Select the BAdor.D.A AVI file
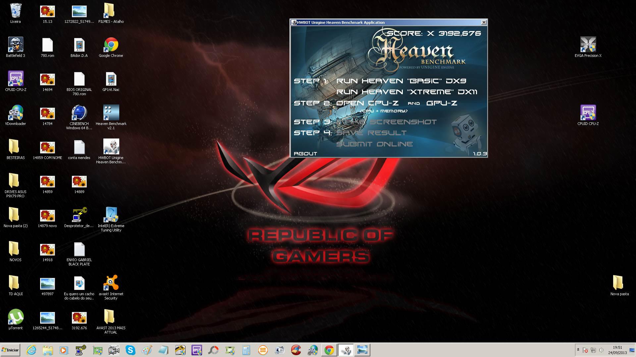This screenshot has height=357, width=636. click(79, 47)
